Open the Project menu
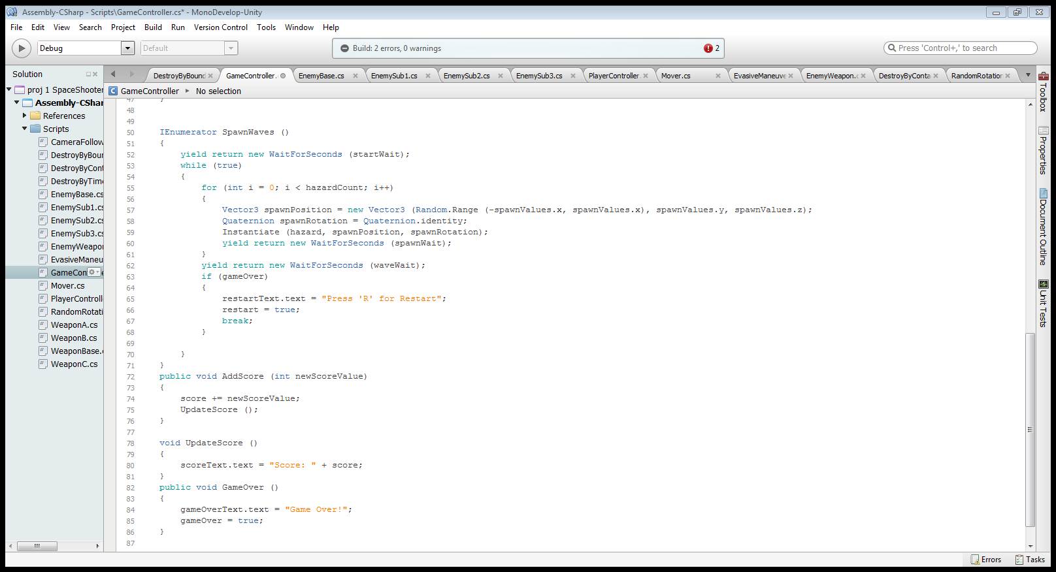The width and height of the screenshot is (1056, 572). (x=123, y=27)
